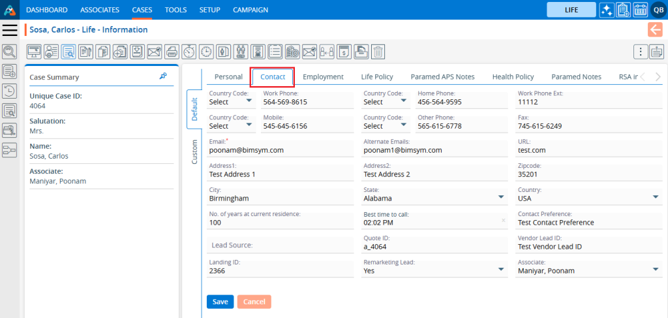
Task: Click the Save button
Action: coord(220,302)
